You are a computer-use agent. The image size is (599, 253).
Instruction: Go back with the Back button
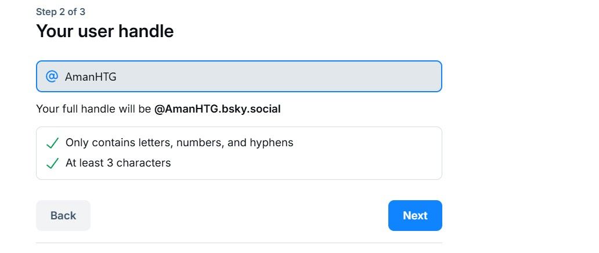coord(63,215)
